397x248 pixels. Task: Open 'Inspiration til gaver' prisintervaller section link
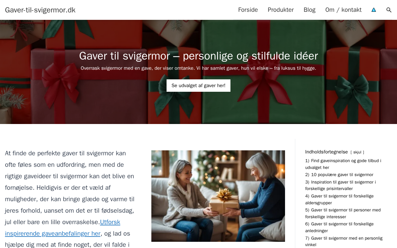341,185
